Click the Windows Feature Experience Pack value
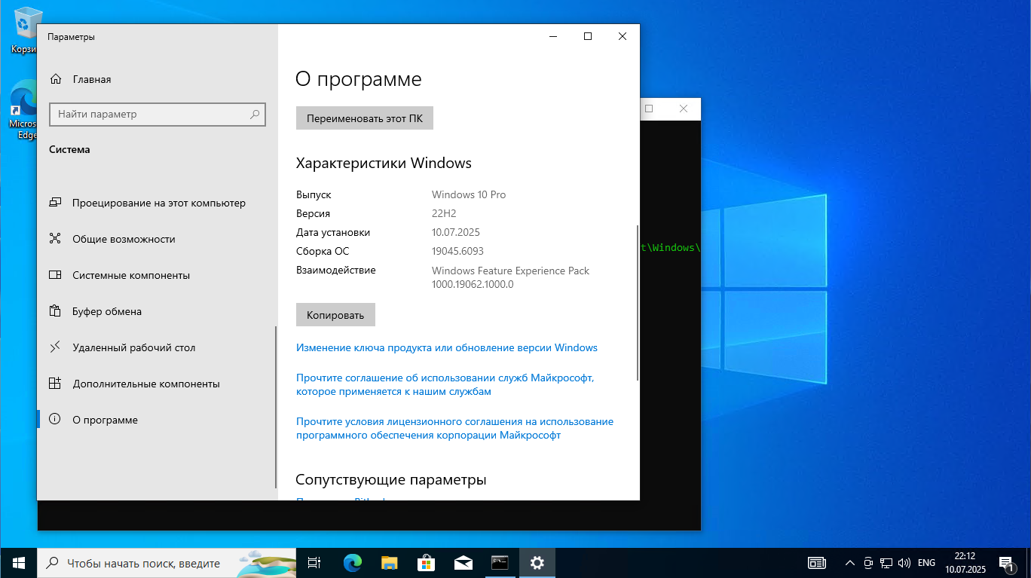 510,277
